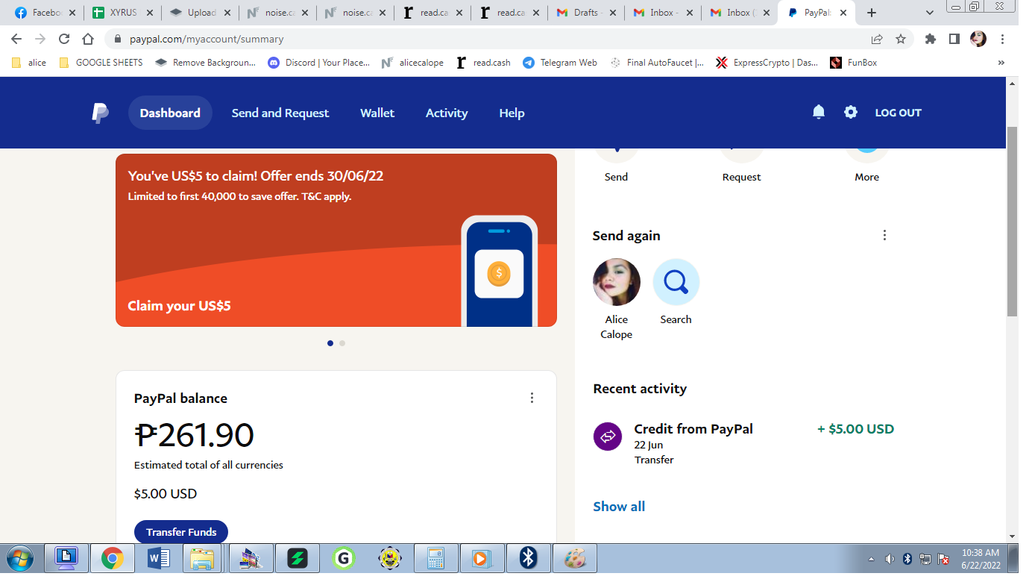Go back with the browser back arrow

[x=16, y=39]
